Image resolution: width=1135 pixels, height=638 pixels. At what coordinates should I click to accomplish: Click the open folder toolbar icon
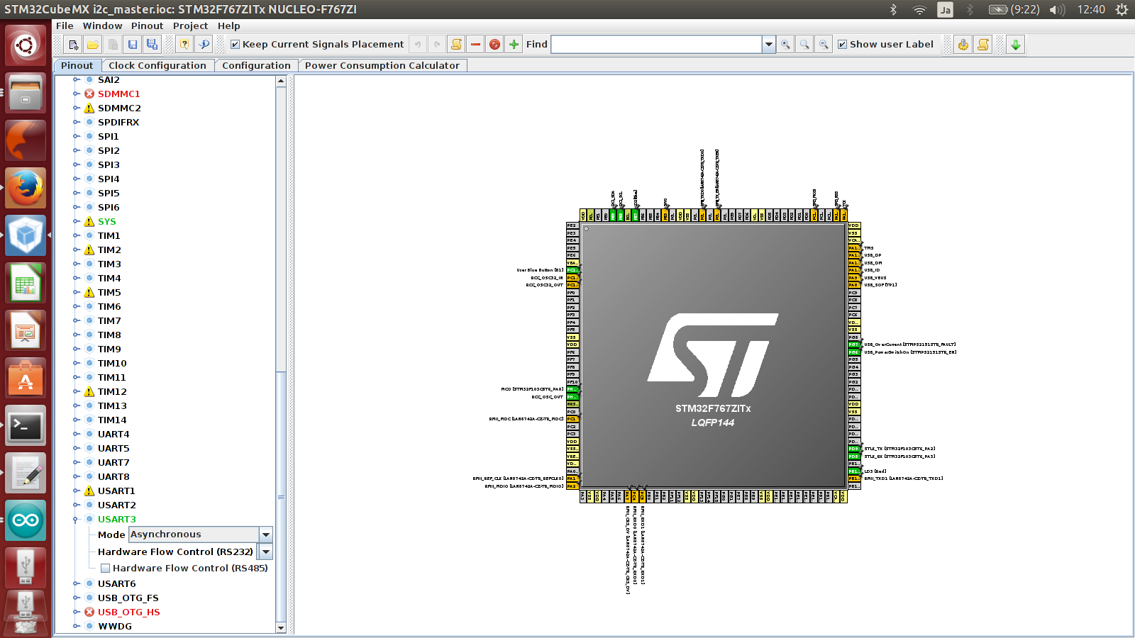(x=93, y=45)
